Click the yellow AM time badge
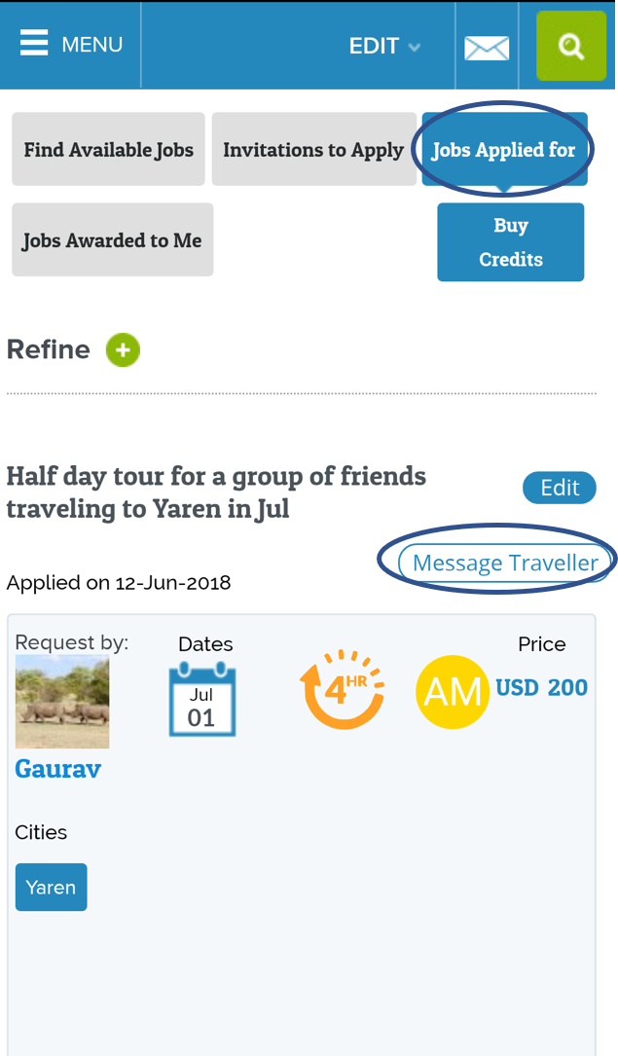 point(453,692)
